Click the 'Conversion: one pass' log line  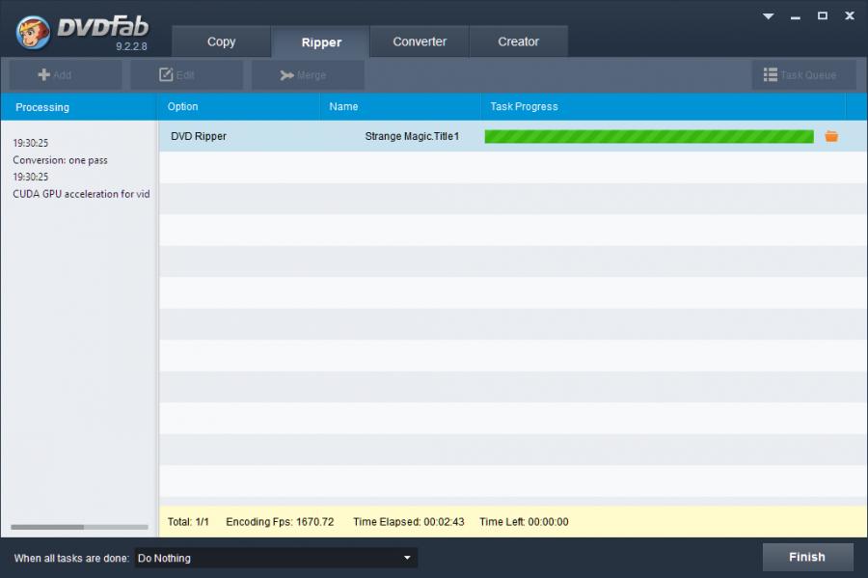pyautogui.click(x=61, y=160)
